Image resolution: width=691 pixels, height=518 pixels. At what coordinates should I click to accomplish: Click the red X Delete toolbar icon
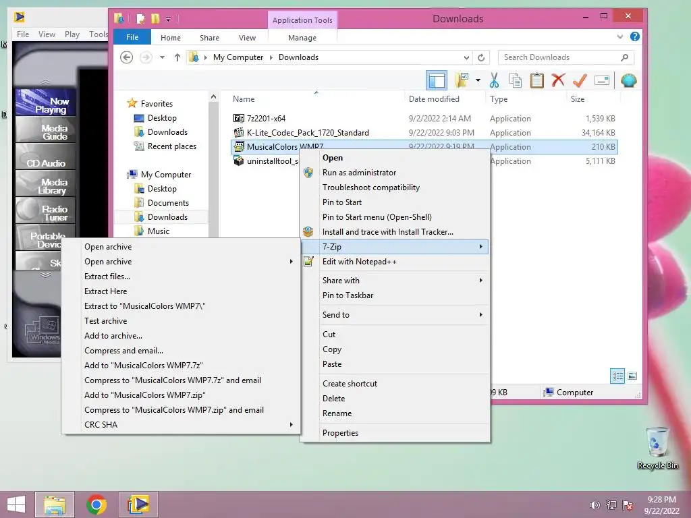558,80
